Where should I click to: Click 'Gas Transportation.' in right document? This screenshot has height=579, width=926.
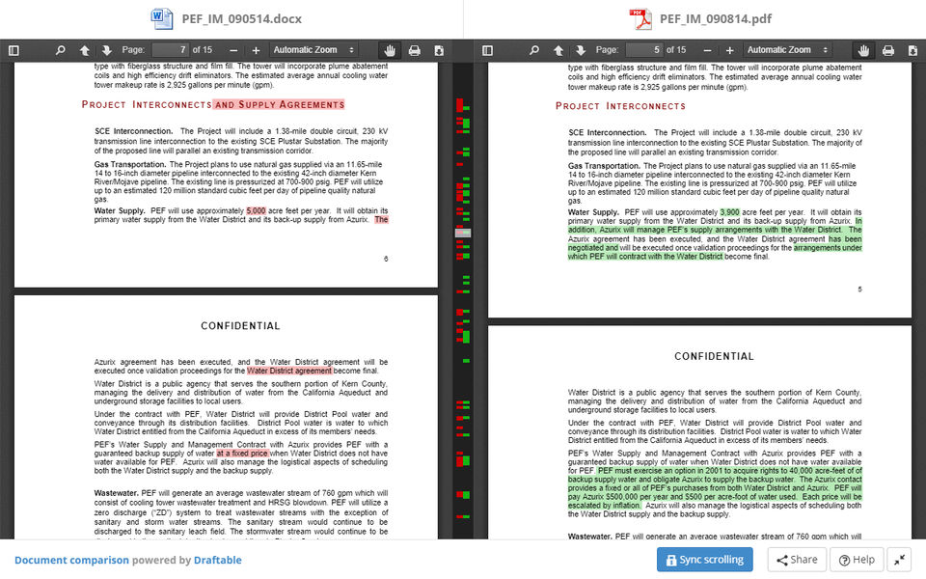click(604, 166)
